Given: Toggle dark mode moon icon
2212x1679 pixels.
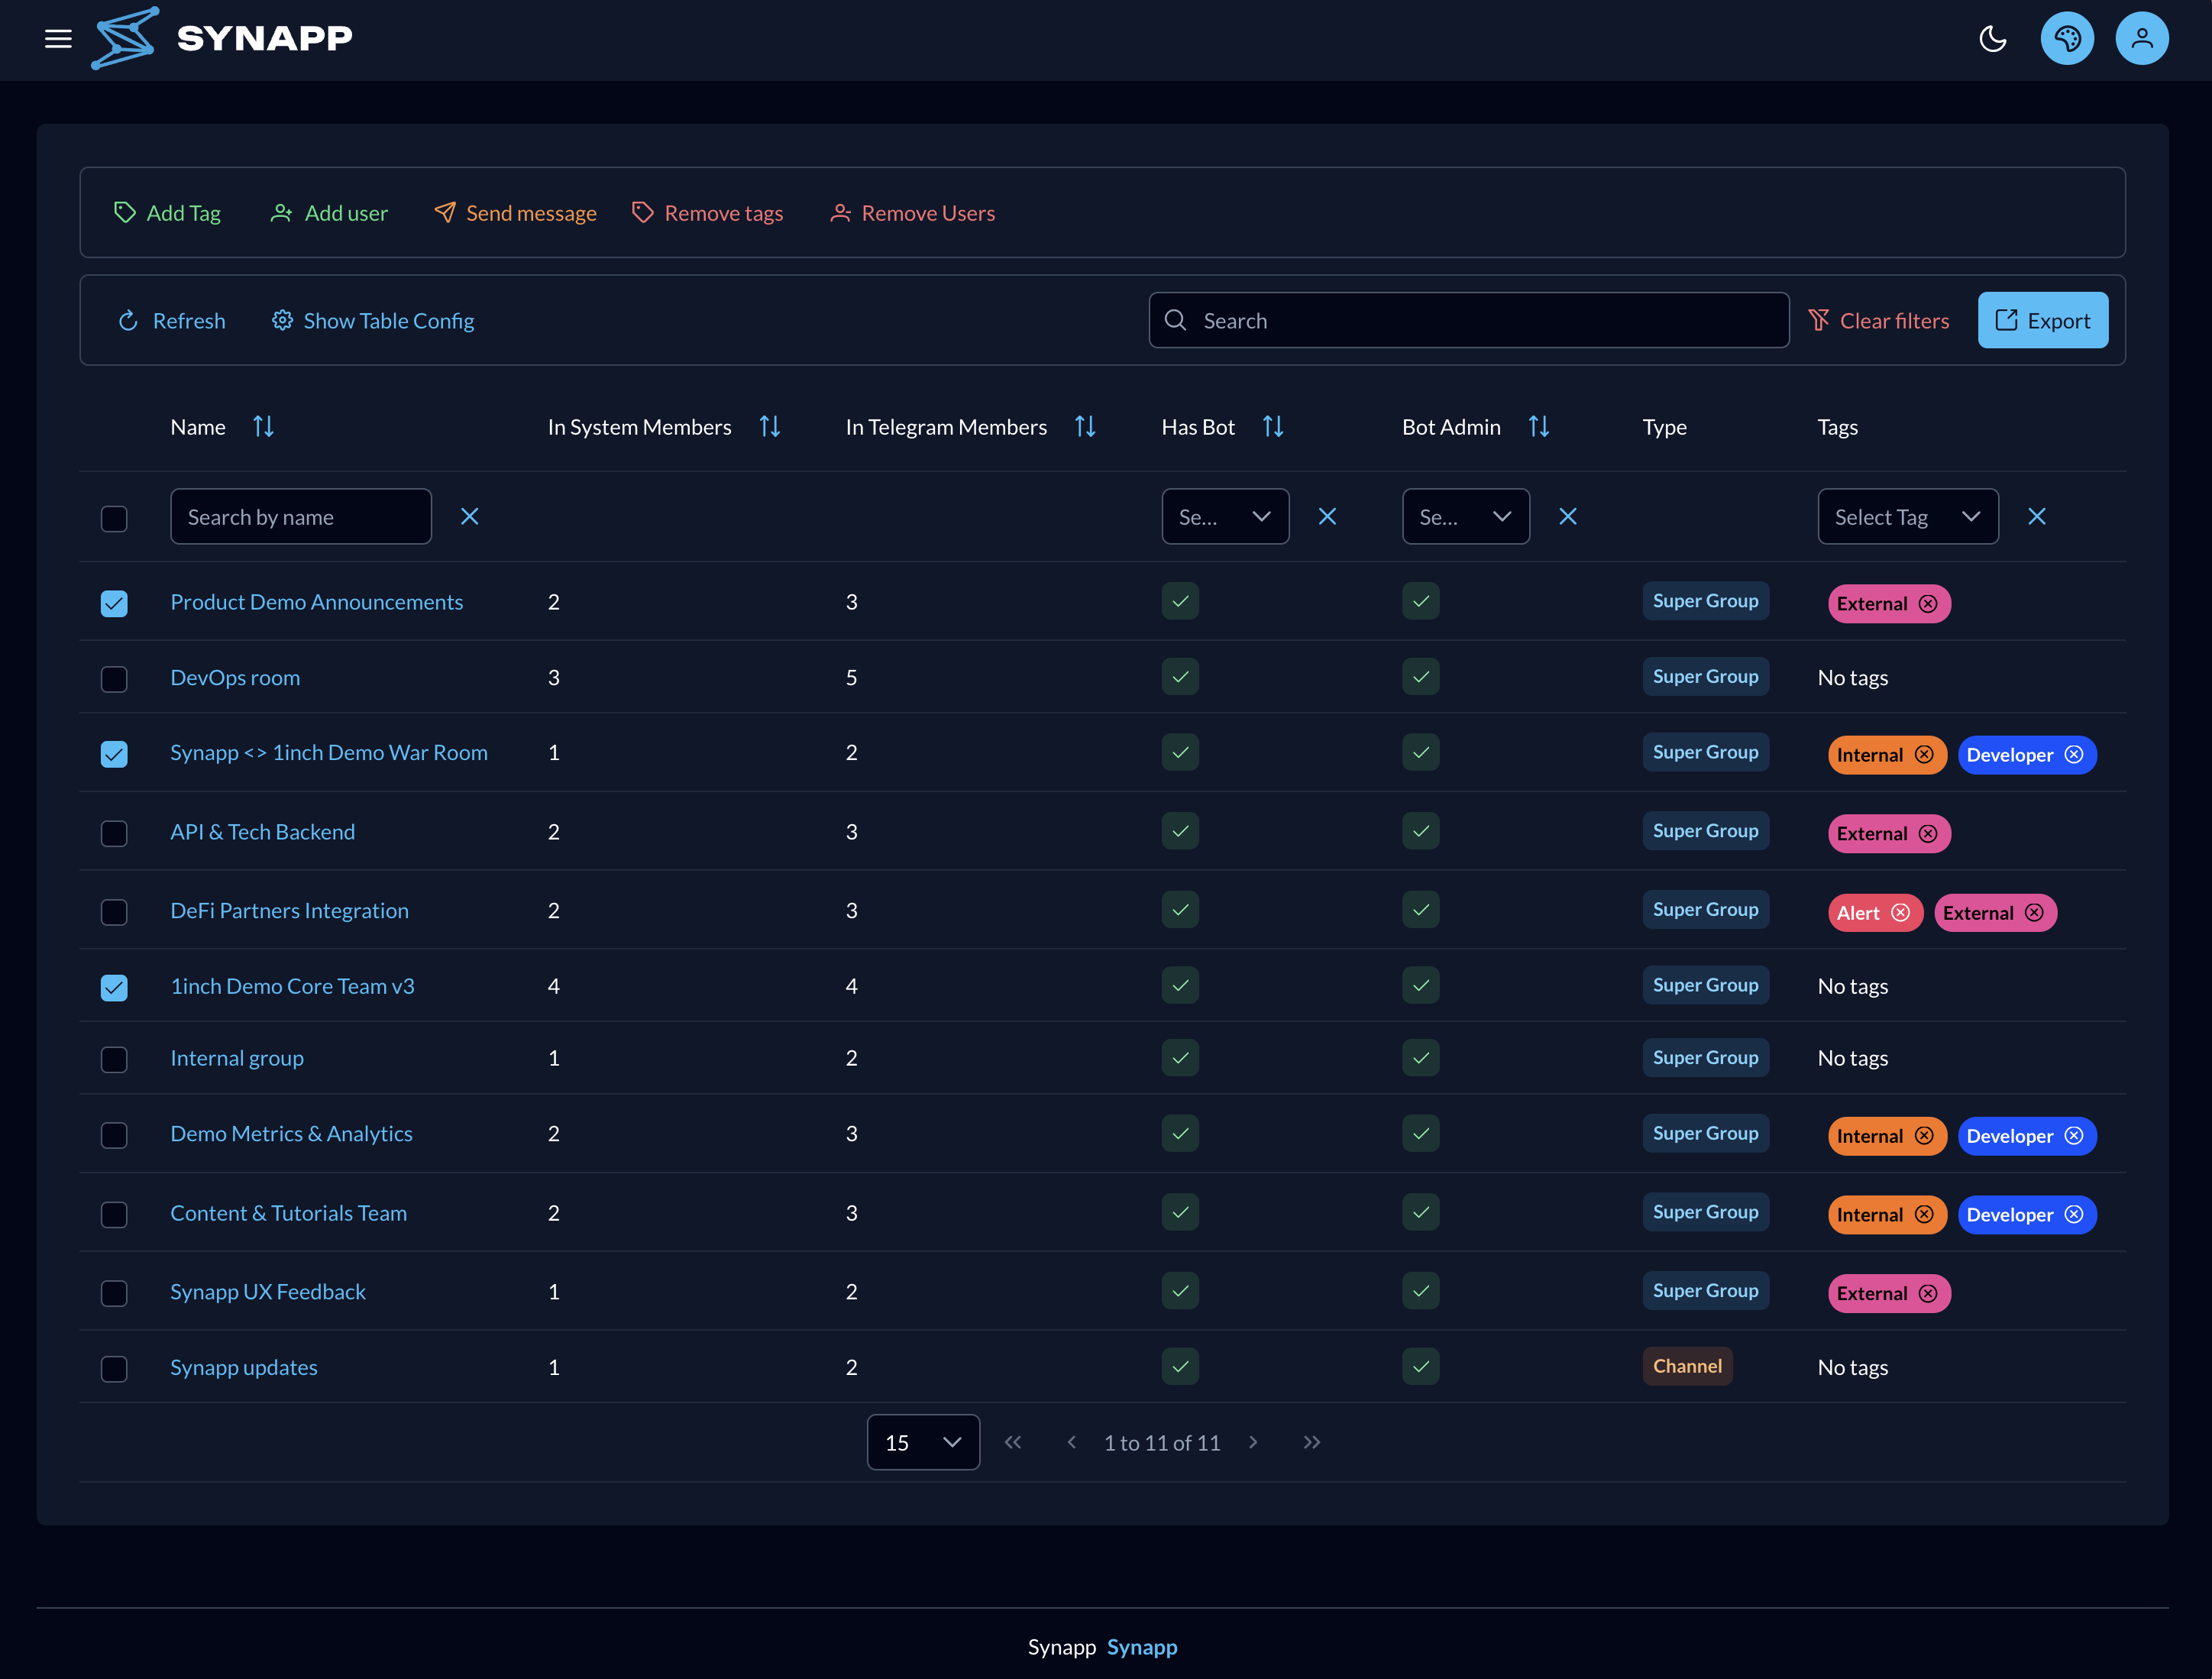Looking at the screenshot, I should point(1992,39).
